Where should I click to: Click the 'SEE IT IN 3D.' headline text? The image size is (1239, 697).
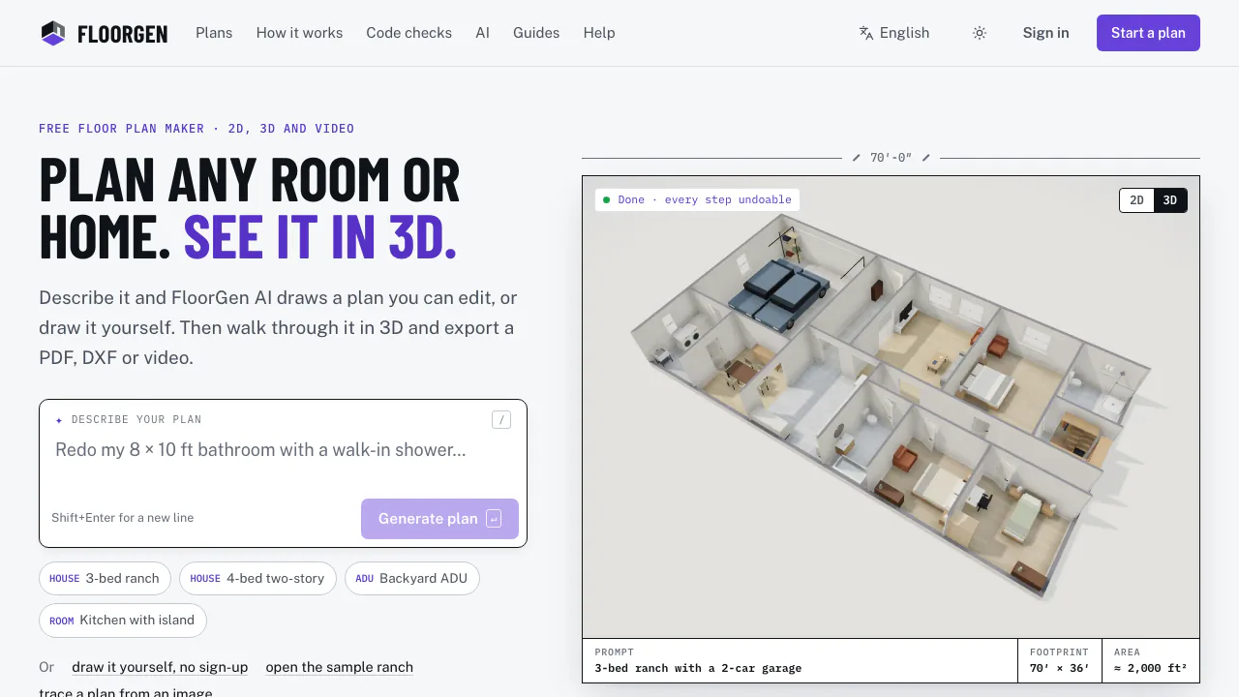(320, 236)
